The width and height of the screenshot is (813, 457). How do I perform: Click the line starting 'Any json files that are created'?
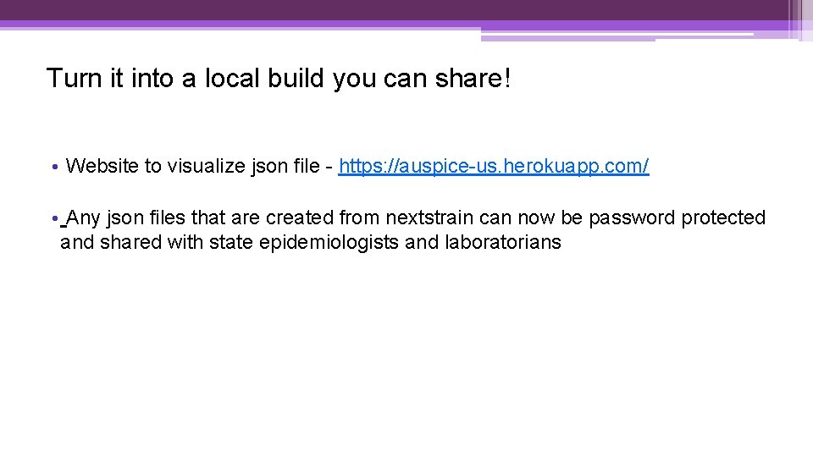pos(415,217)
